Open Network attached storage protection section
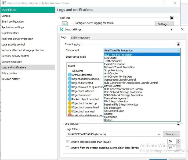The height and width of the screenshot is (160, 188). pyautogui.click(x=28, y=50)
